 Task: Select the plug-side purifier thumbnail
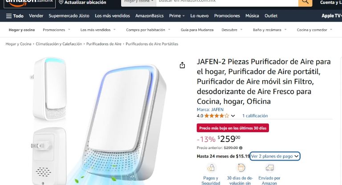[x=48, y=156]
